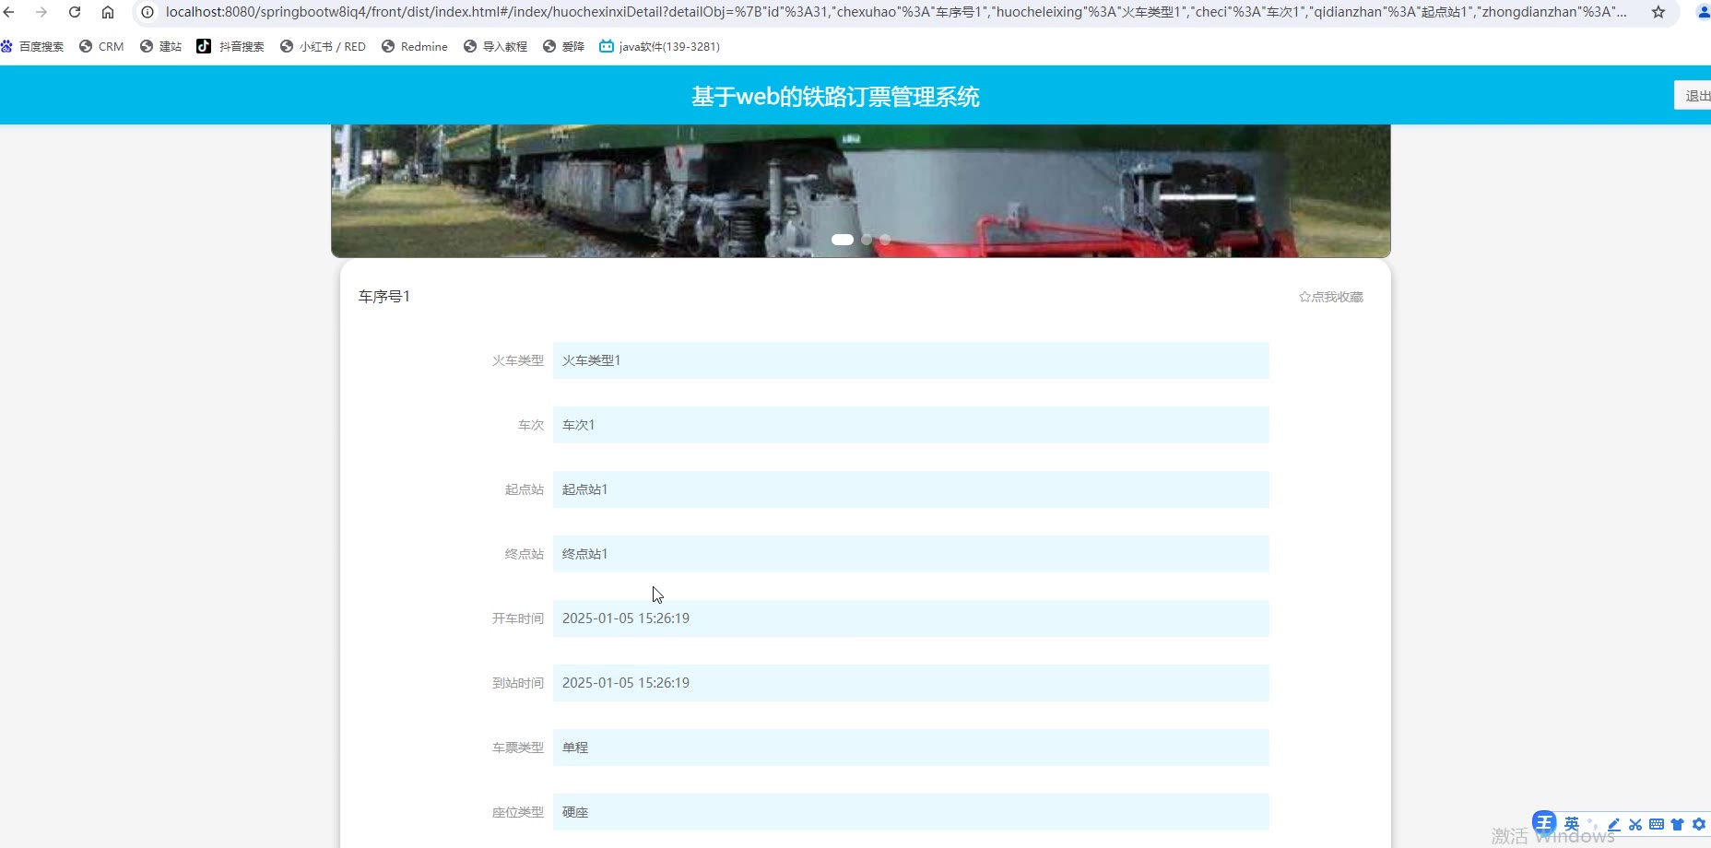1711x848 pixels.
Task: Select the first carousel indicator
Action: point(843,239)
